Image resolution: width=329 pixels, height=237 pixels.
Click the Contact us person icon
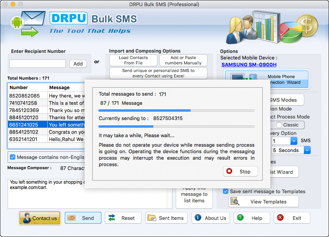click(x=27, y=218)
